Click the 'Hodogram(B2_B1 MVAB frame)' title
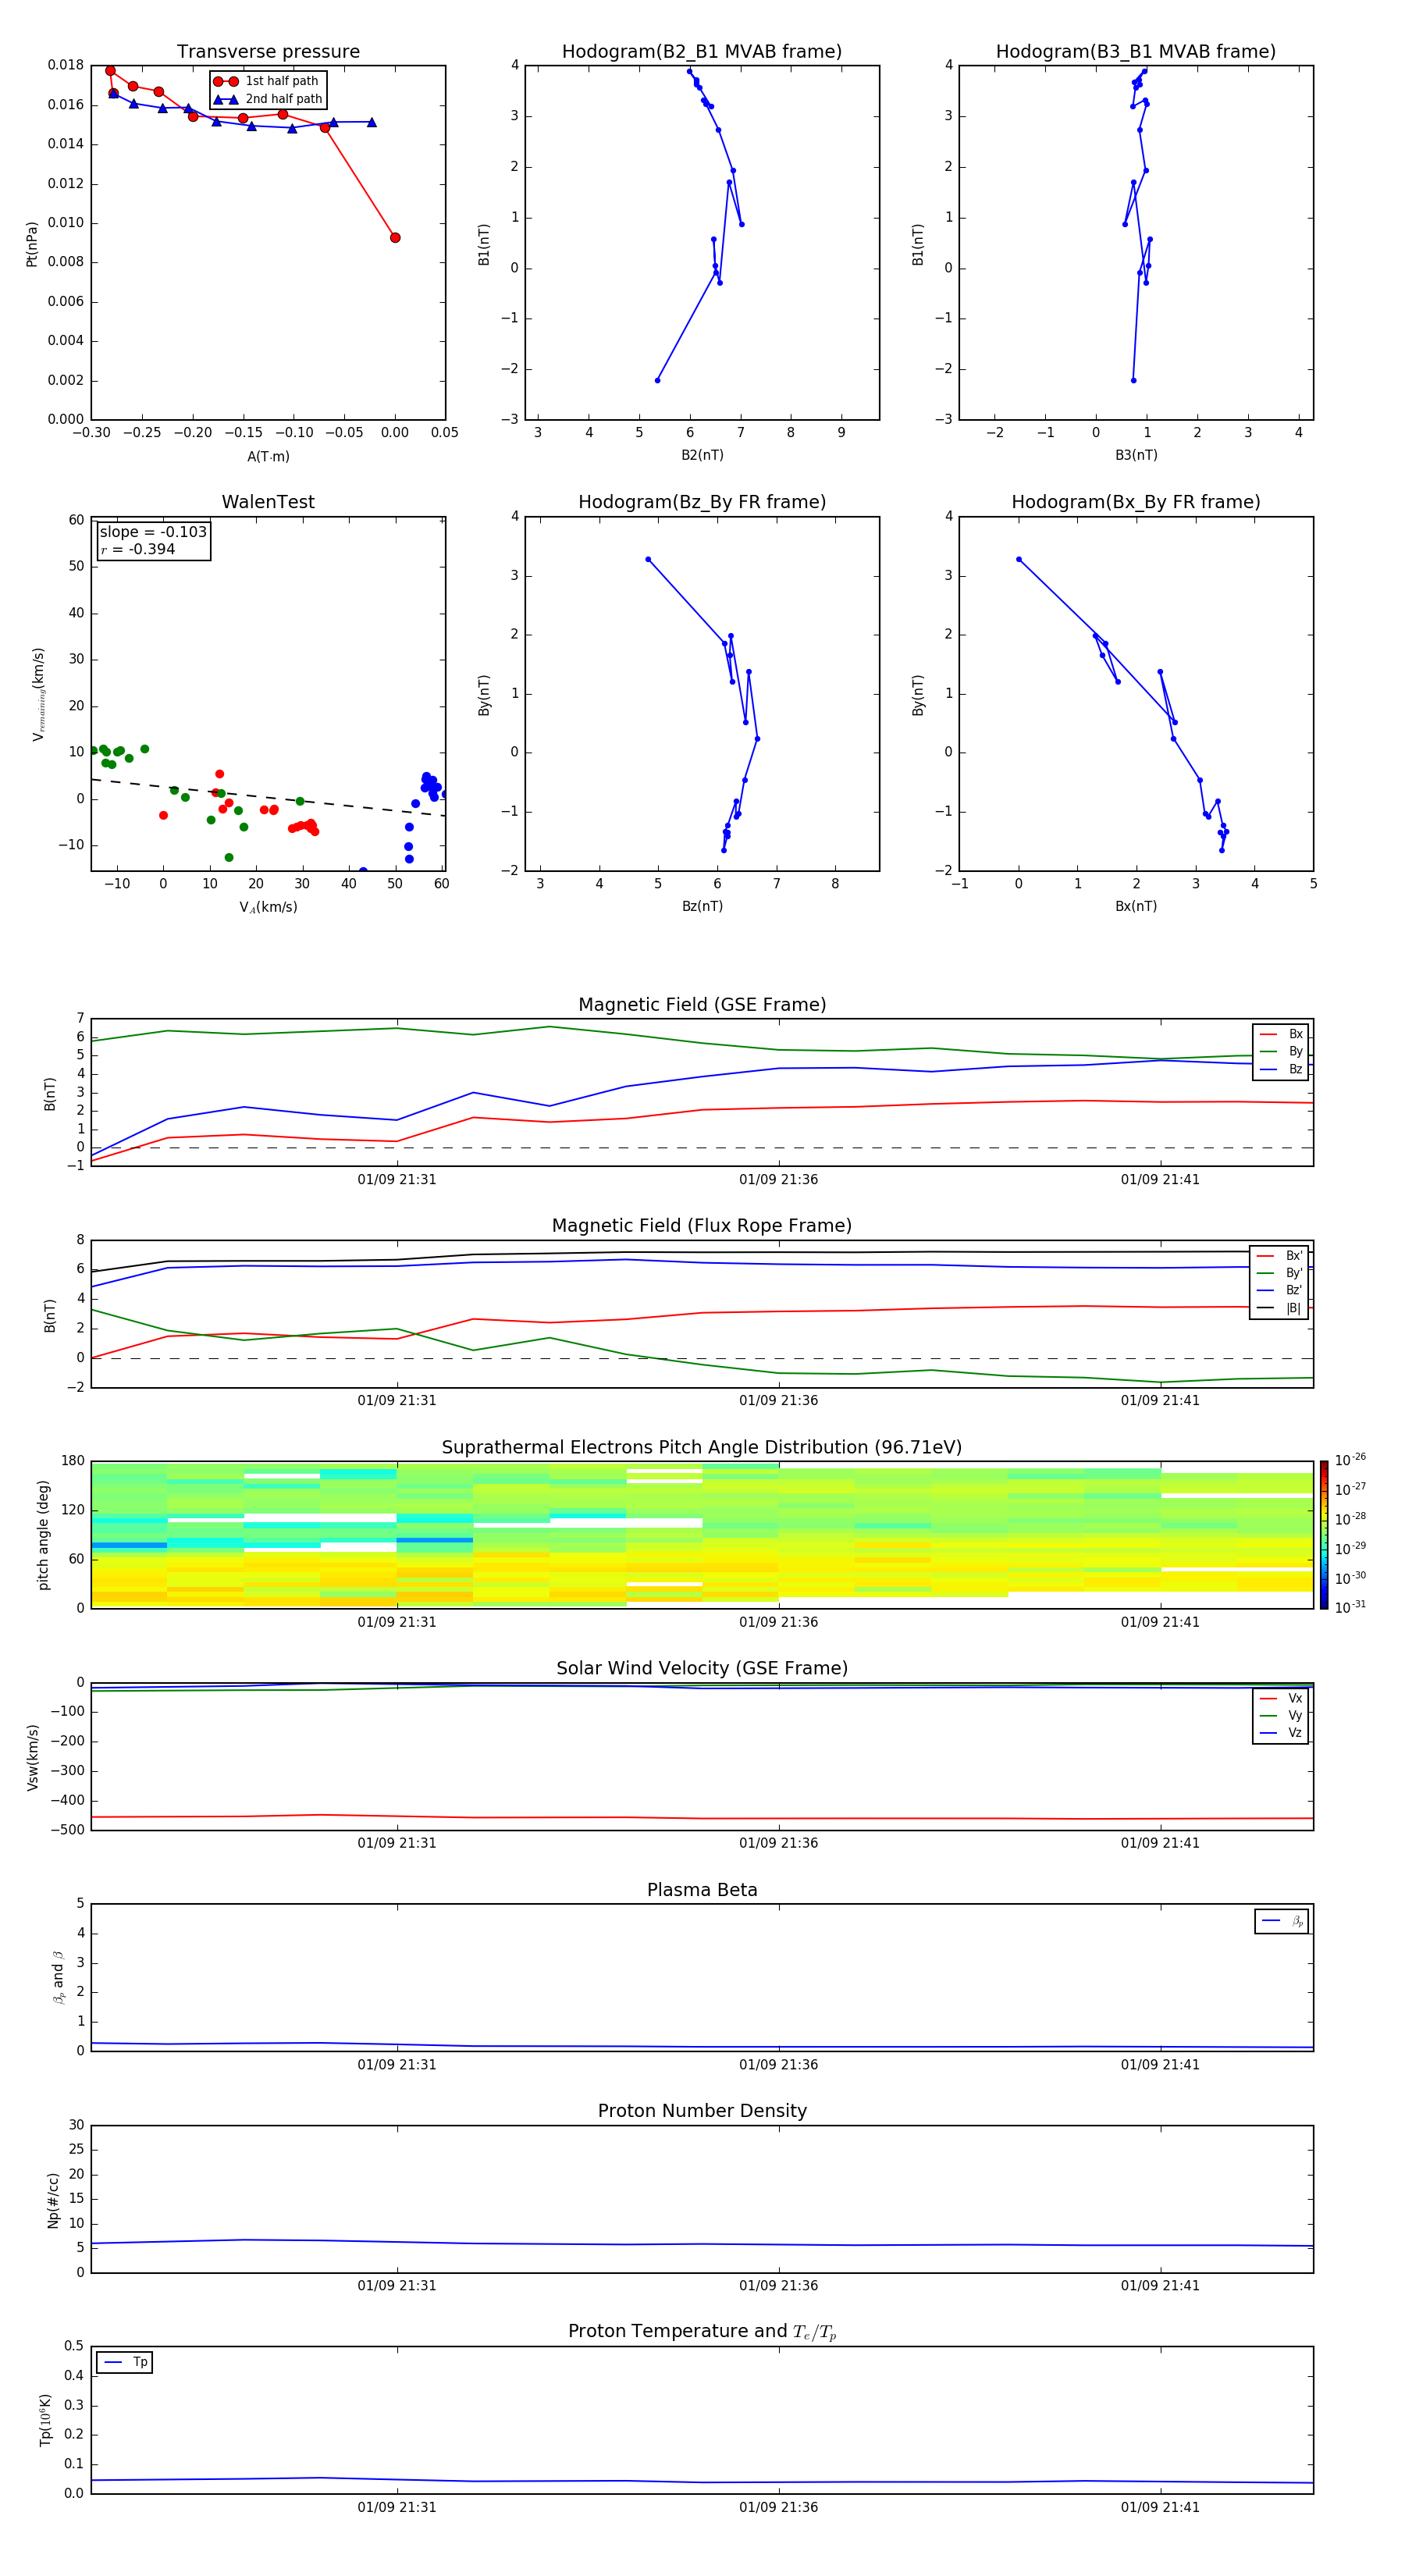The image size is (1405, 2576). click(702, 52)
